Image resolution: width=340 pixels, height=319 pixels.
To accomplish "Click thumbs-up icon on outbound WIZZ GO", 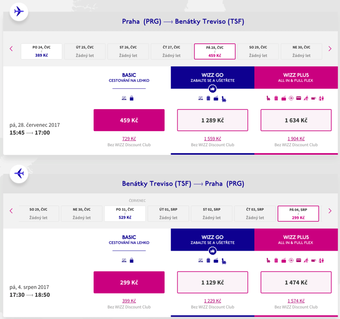I will pos(212,89).
